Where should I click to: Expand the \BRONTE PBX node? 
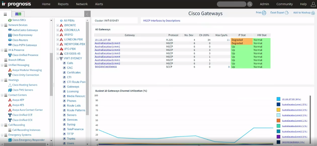(58, 25)
